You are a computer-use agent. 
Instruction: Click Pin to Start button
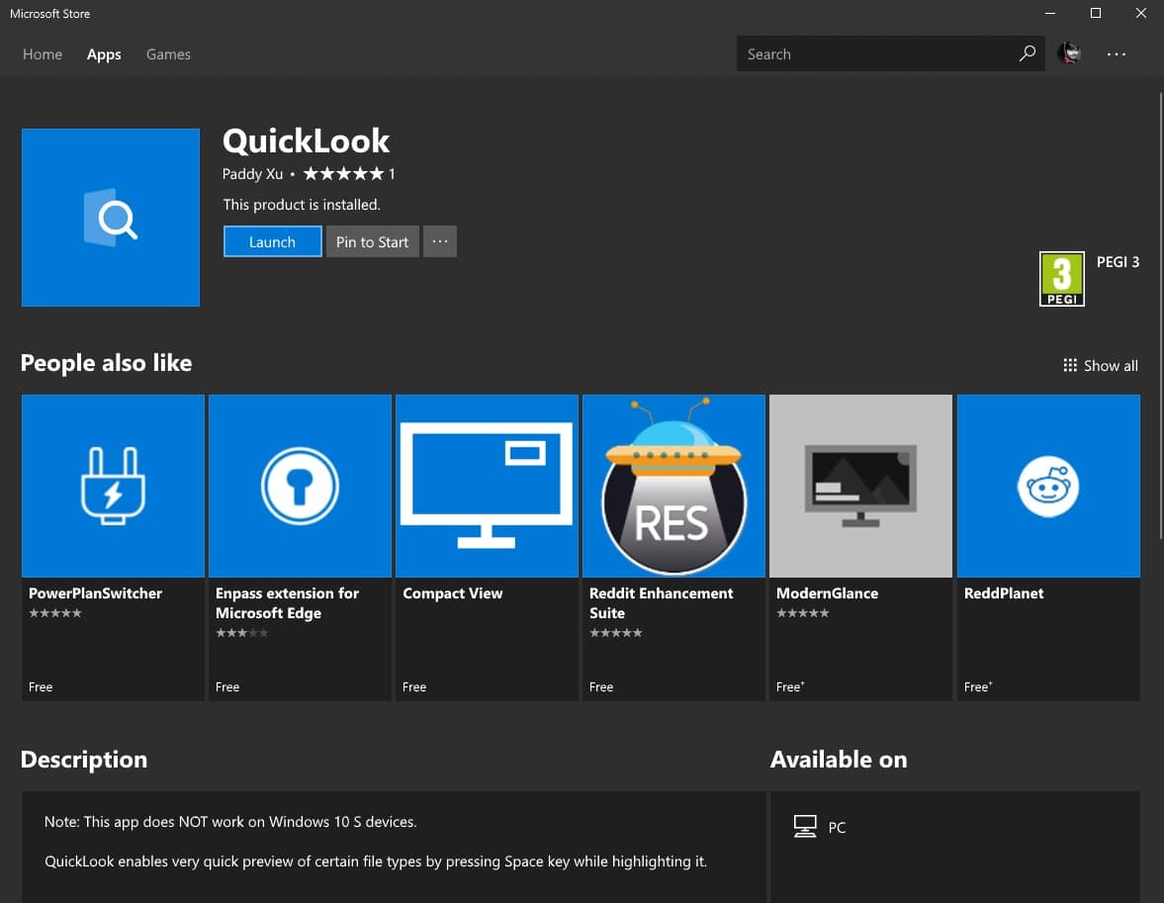click(x=372, y=241)
